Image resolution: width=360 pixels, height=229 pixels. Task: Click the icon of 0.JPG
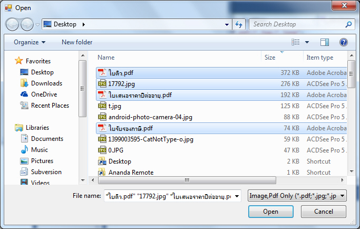pyautogui.click(x=102, y=150)
